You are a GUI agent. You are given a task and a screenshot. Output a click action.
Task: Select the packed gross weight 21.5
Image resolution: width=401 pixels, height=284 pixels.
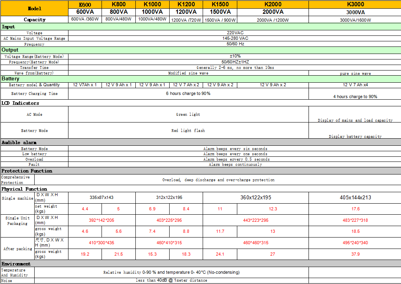pos(118,254)
